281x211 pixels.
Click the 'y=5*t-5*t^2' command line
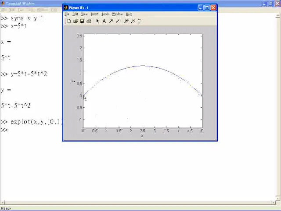24,74
